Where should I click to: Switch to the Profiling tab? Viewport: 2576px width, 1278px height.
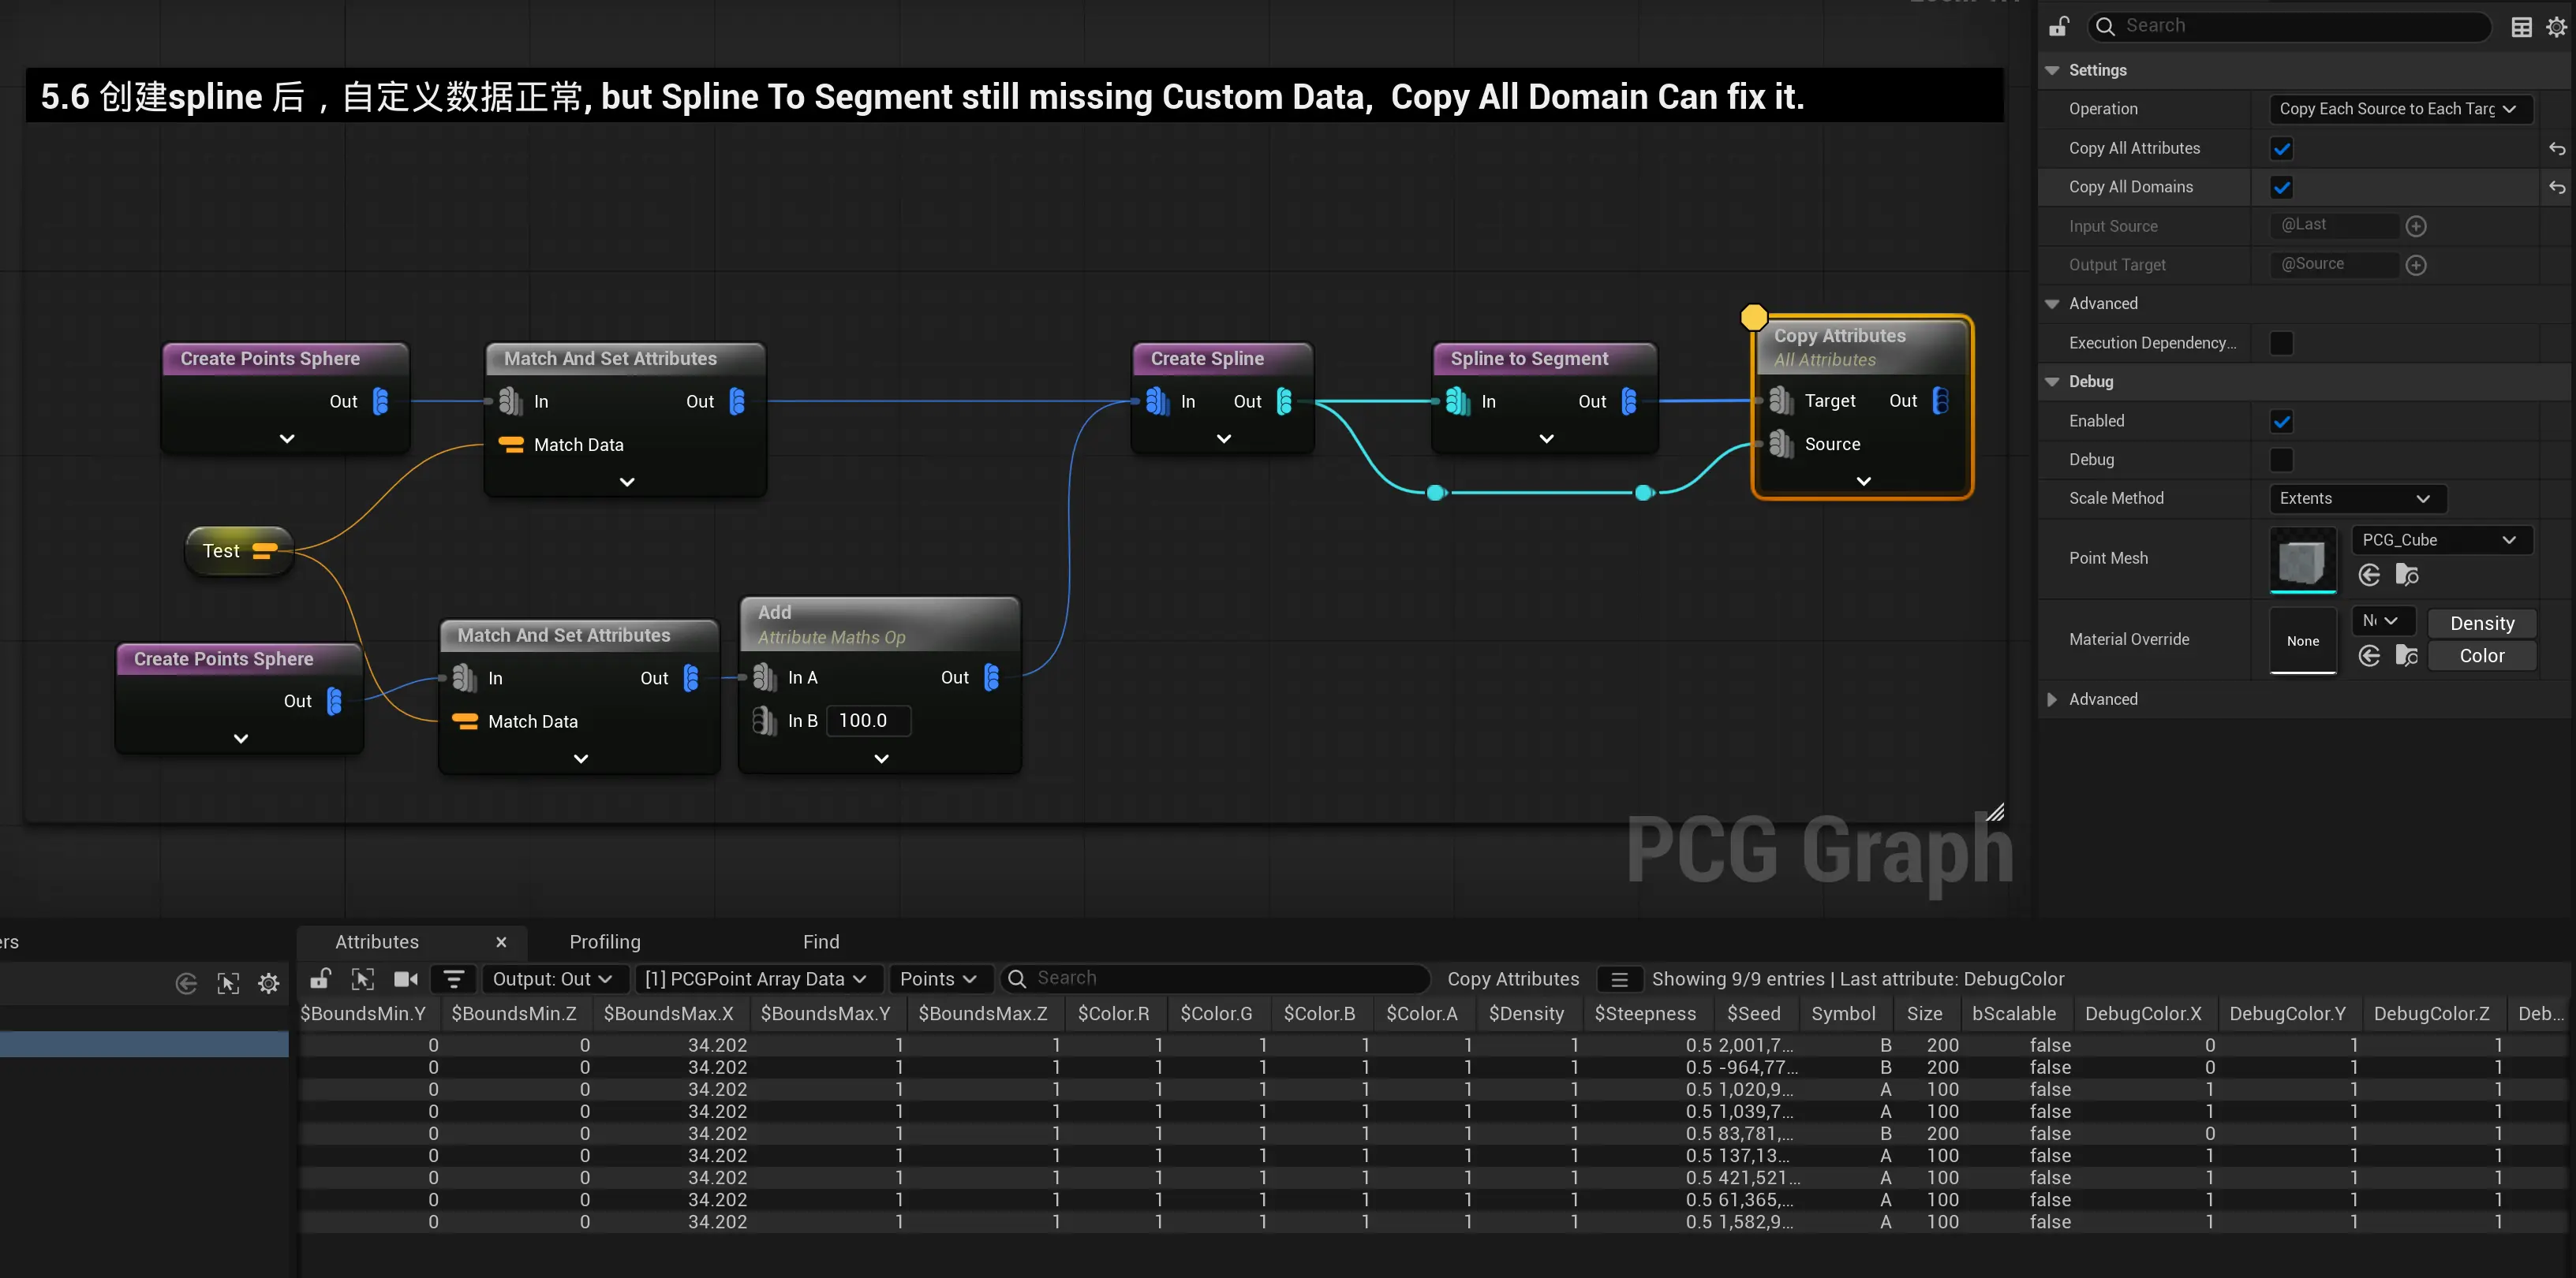coord(604,942)
